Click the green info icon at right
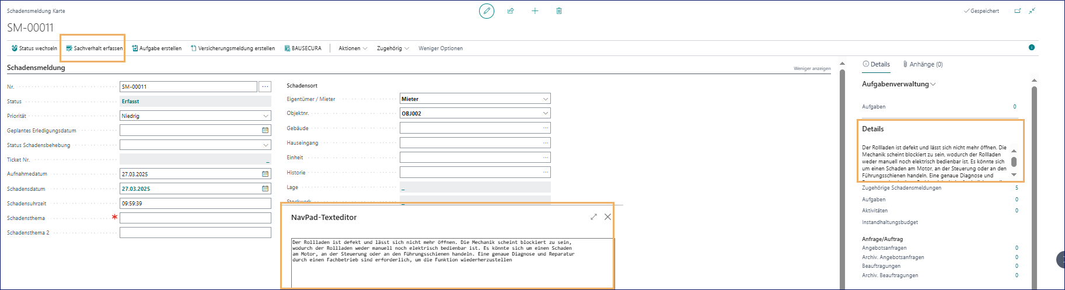Screen dimensions: 1065x290 (1031, 47)
